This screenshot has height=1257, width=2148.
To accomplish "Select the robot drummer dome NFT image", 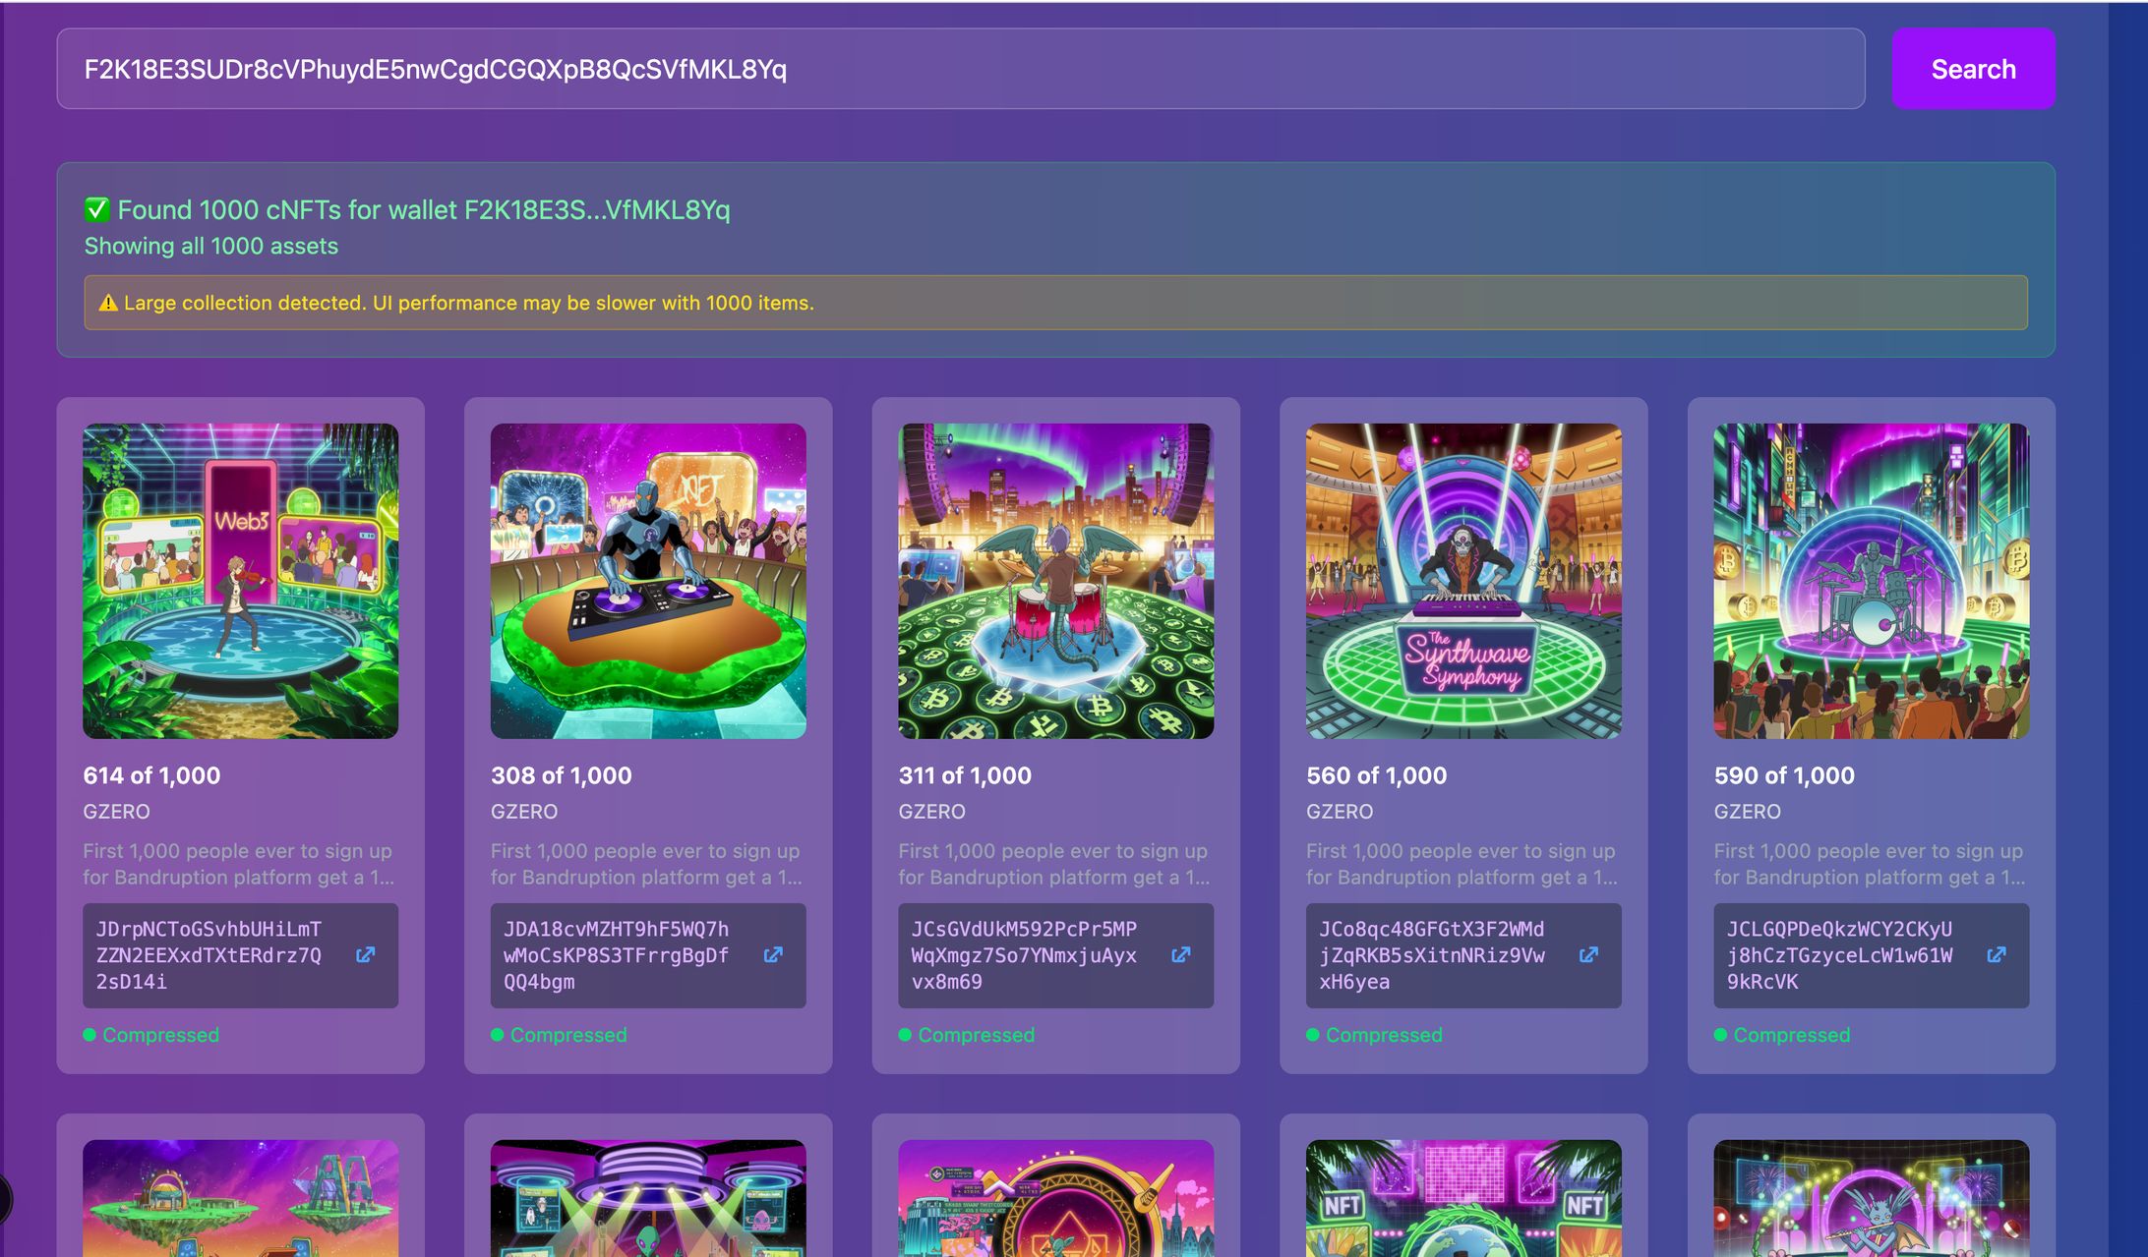I will click(1871, 581).
